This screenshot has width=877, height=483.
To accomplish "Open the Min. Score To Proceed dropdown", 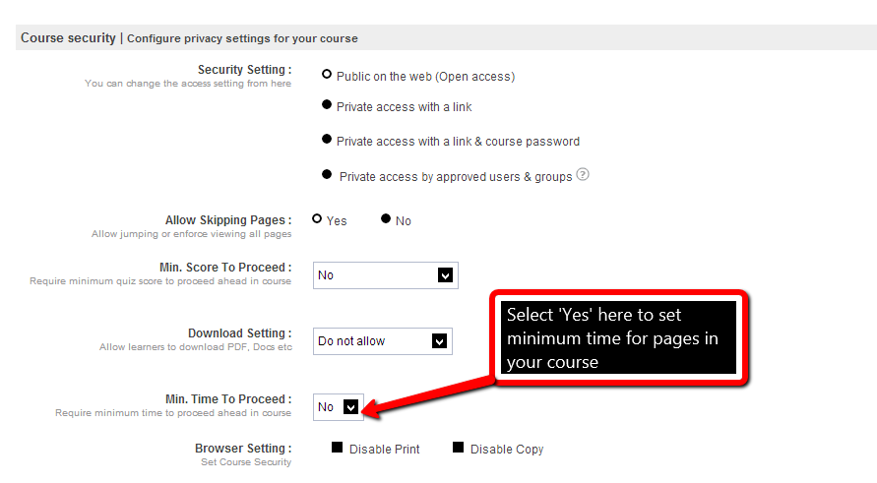I will click(x=385, y=275).
